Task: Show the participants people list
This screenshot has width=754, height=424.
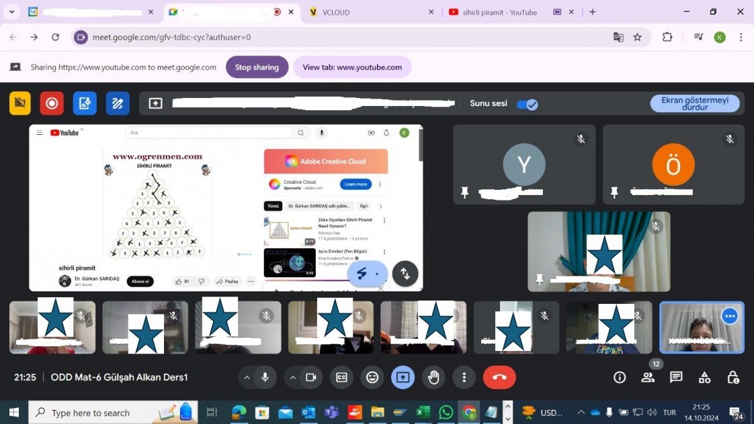Action: tap(648, 378)
